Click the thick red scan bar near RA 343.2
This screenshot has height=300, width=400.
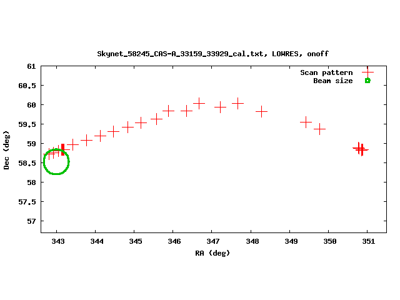tap(62, 150)
